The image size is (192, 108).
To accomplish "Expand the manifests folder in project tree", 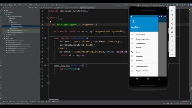I will (x=4, y=12).
